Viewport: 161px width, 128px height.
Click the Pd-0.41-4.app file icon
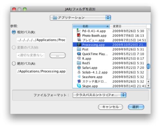79,31
